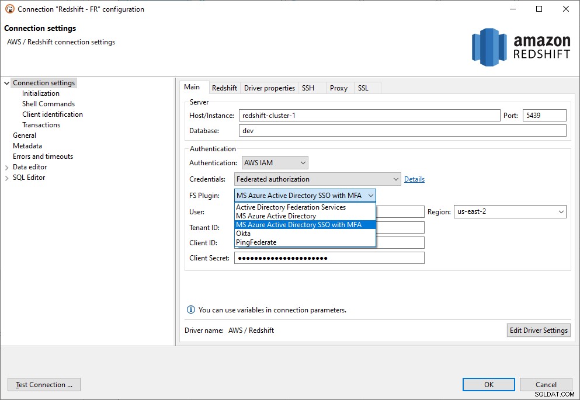Open the Proxy tab

(x=339, y=88)
